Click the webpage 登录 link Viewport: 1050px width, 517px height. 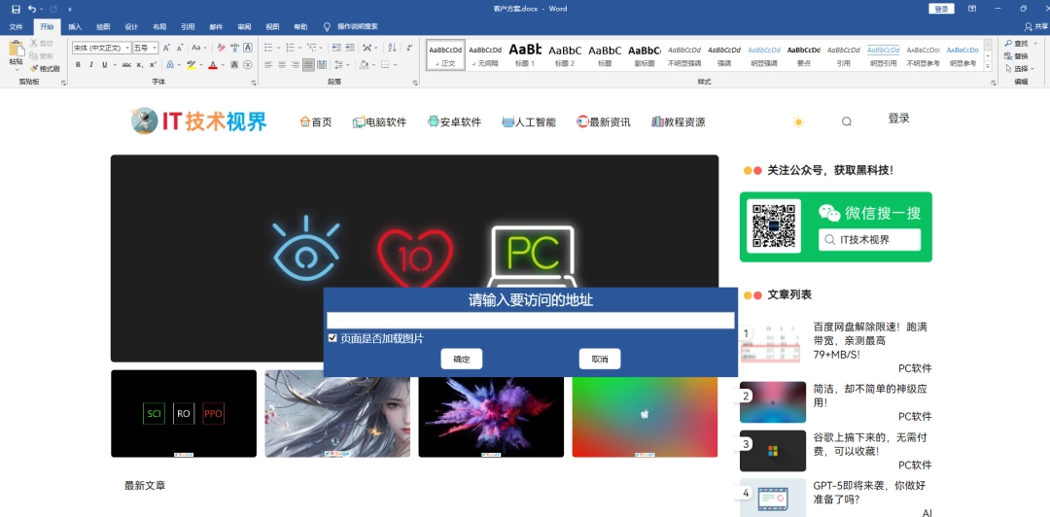898,119
